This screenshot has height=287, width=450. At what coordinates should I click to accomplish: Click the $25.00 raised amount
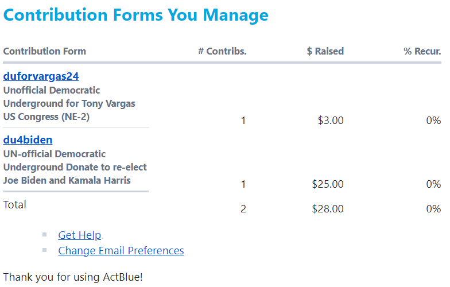click(328, 184)
